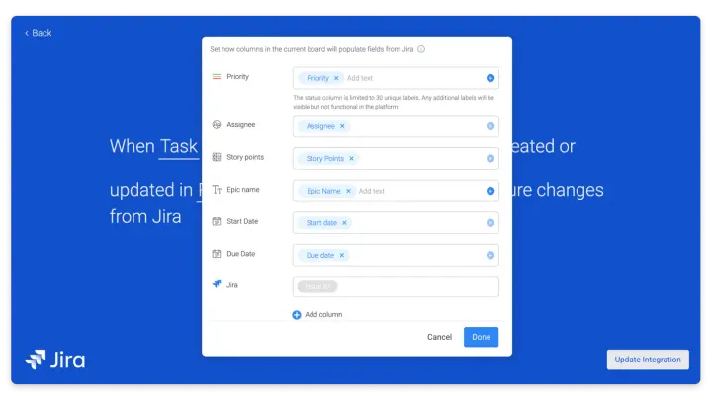Click the Jira logo at bottom left
The width and height of the screenshot is (712, 400).
tap(55, 360)
